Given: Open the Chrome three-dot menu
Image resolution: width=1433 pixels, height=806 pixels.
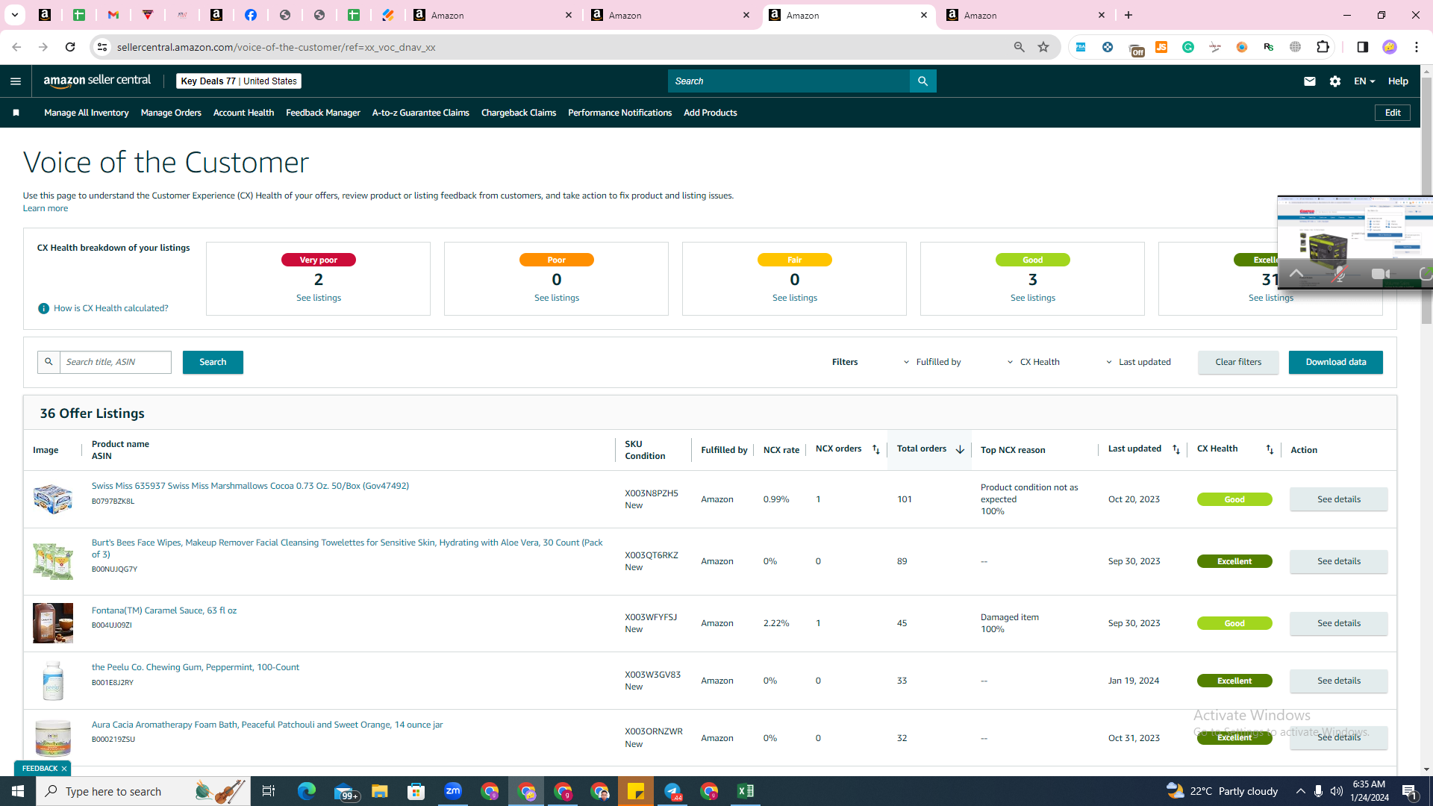Looking at the screenshot, I should click(1417, 47).
